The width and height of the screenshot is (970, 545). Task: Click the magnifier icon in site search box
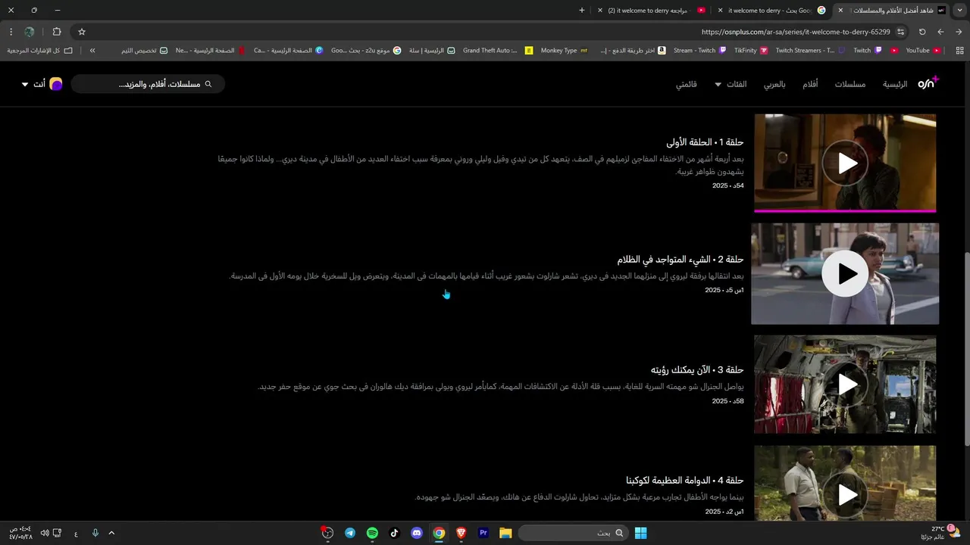pos(208,84)
